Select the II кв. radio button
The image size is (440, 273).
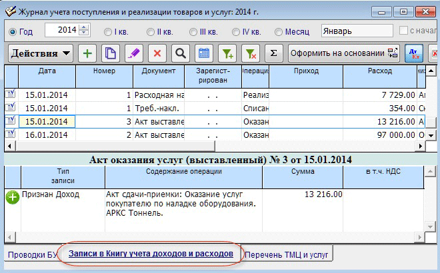(151, 32)
